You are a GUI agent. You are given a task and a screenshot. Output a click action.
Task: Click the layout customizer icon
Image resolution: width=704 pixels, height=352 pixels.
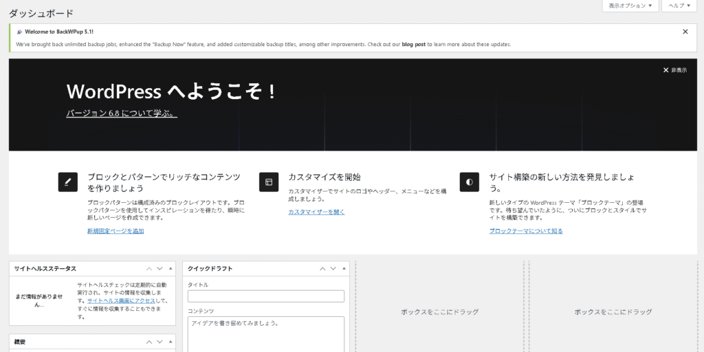(x=269, y=181)
